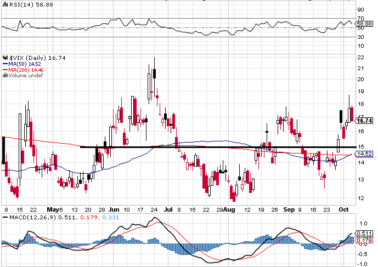Click the MACD panel icon beside MACD(12,26,9)
The height and width of the screenshot is (267, 378).
point(5,218)
